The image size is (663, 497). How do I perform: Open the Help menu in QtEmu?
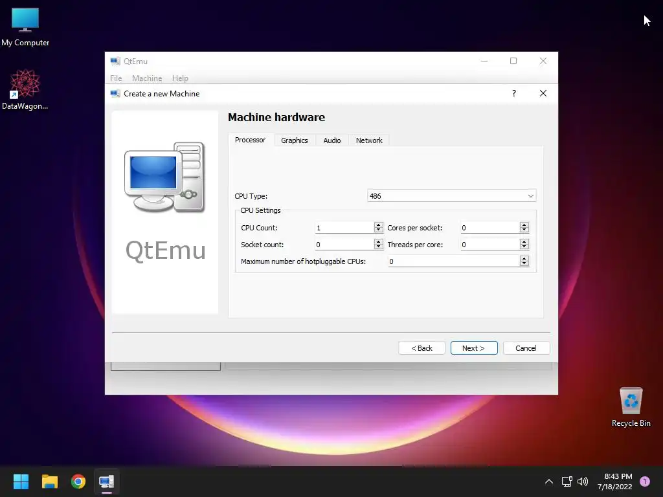180,78
